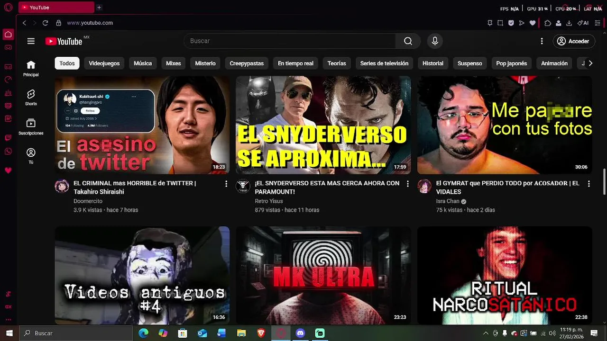Screen dimensions: 607x341
Task: Open browser downloads icon in toolbar
Action: 569,23
